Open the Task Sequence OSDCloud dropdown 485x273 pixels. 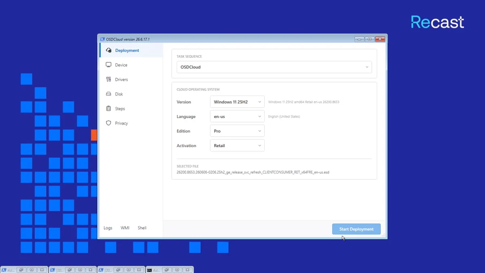pos(274,67)
